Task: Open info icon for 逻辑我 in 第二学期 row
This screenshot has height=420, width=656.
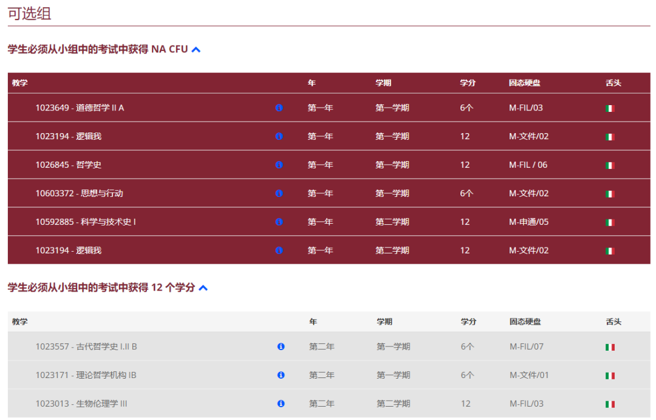Action: (279, 250)
